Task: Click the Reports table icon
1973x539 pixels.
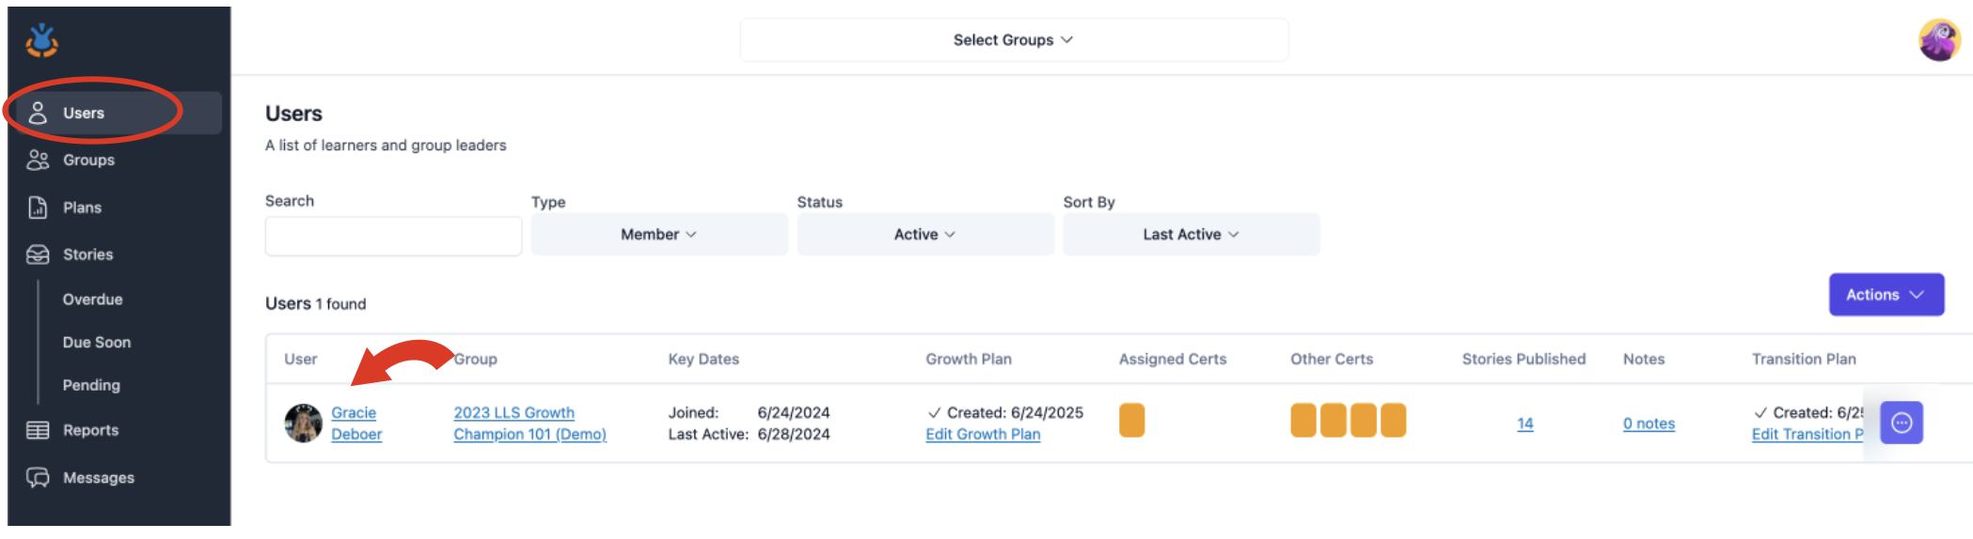Action: point(38,430)
